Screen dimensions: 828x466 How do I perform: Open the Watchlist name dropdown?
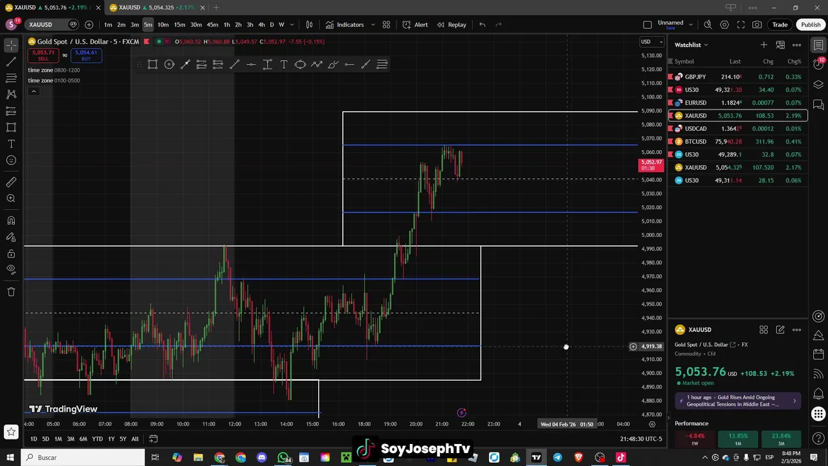tap(692, 45)
